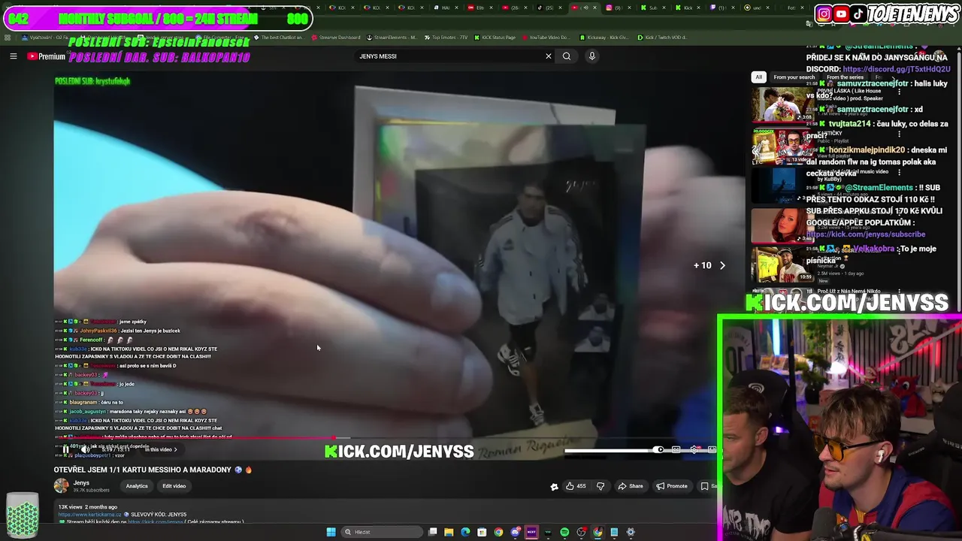Open options menu for Kartičky playlist
Image resolution: width=962 pixels, height=541 pixels.
pyautogui.click(x=900, y=134)
